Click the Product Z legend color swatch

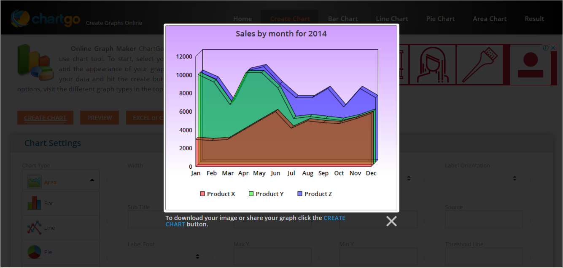(x=300, y=194)
